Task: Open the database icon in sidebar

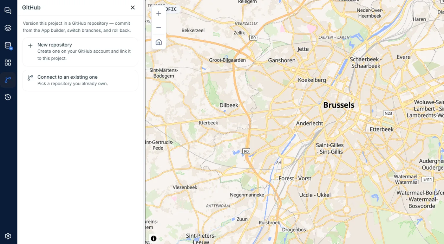Action: point(8,46)
